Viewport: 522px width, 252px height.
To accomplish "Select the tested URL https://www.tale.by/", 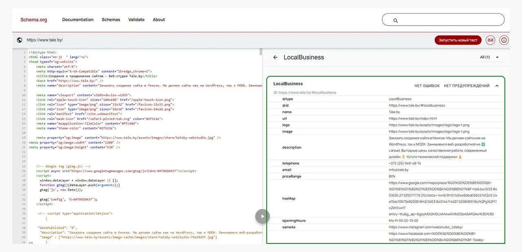I will [x=45, y=40].
